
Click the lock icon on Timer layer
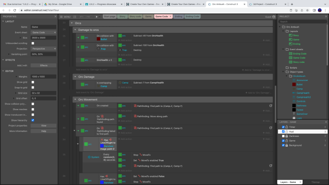pyautogui.click(x=287, y=127)
